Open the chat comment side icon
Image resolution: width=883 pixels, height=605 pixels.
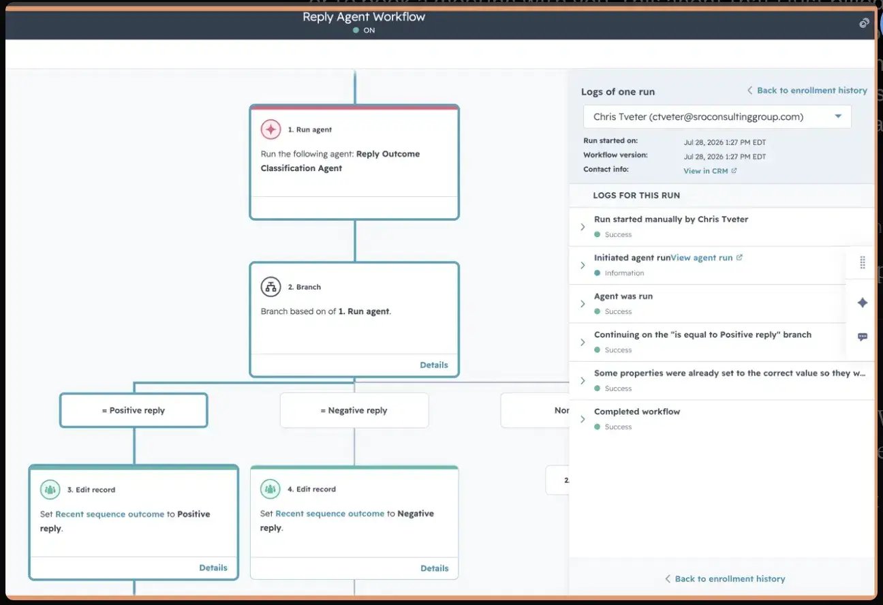[x=863, y=337]
